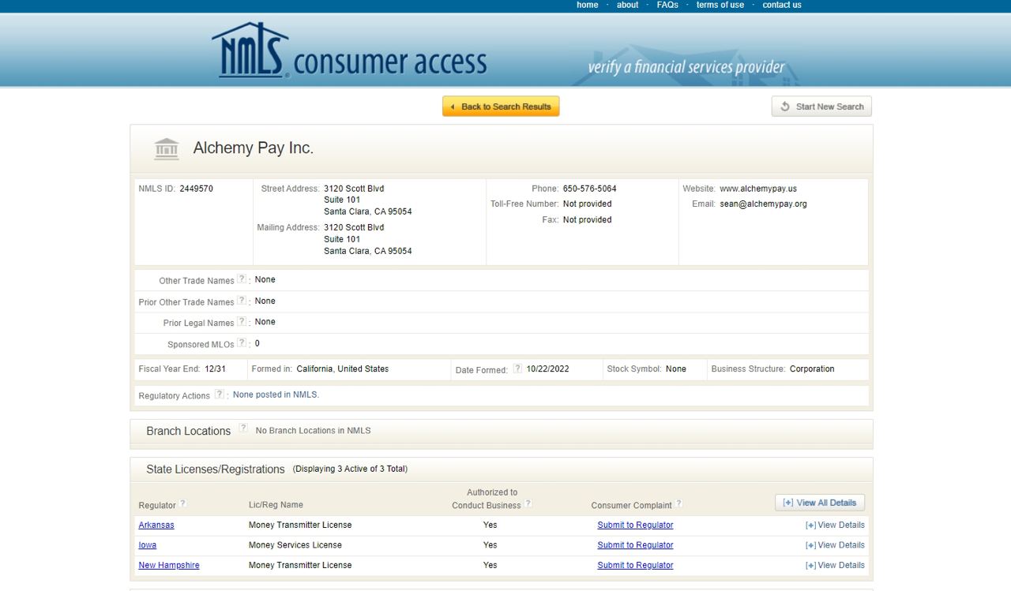Click help icon next to Branch Locations
The width and height of the screenshot is (1011, 591).
click(x=243, y=428)
